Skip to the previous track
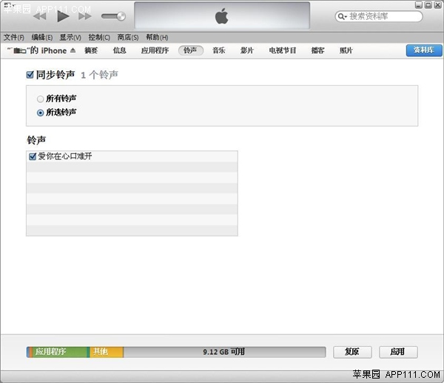The height and width of the screenshot is (383, 444). 41,16
